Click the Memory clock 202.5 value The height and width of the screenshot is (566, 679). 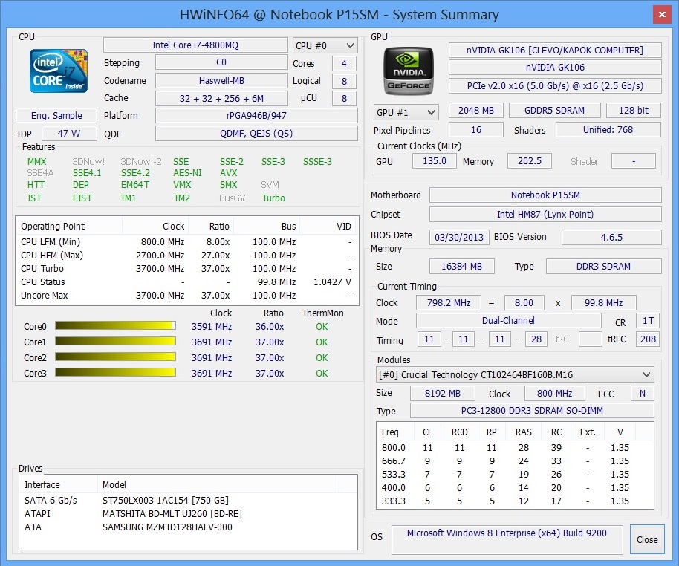[x=530, y=161]
